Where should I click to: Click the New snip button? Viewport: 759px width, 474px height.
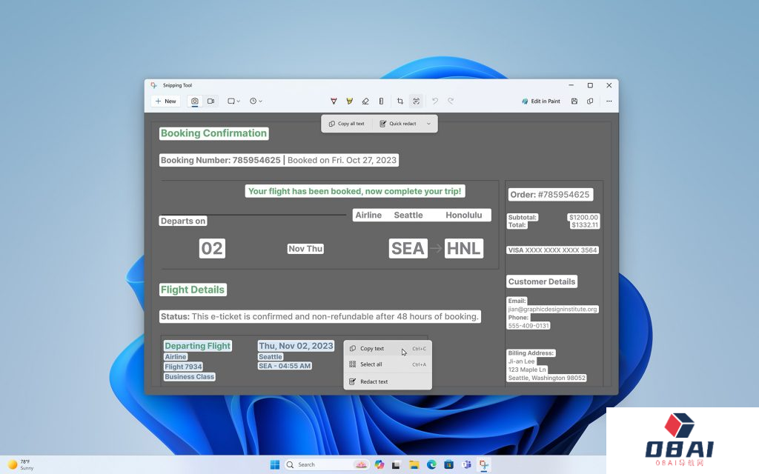[165, 101]
